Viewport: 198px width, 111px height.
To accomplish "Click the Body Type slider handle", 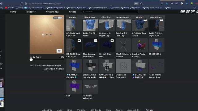I will click(31, 60).
